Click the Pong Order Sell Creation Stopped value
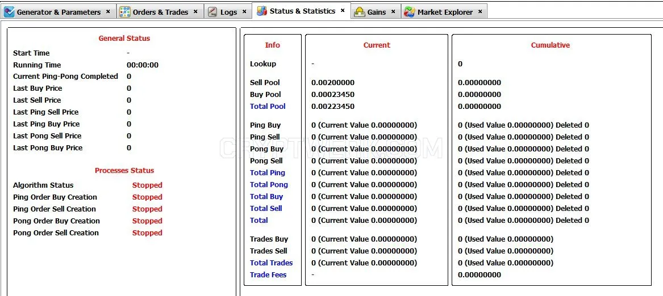Viewport: 663px width, 296px height. coord(147,232)
